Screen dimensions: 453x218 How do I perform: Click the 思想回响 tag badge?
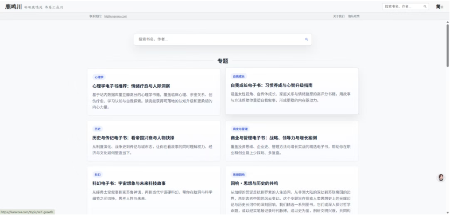[239, 175]
